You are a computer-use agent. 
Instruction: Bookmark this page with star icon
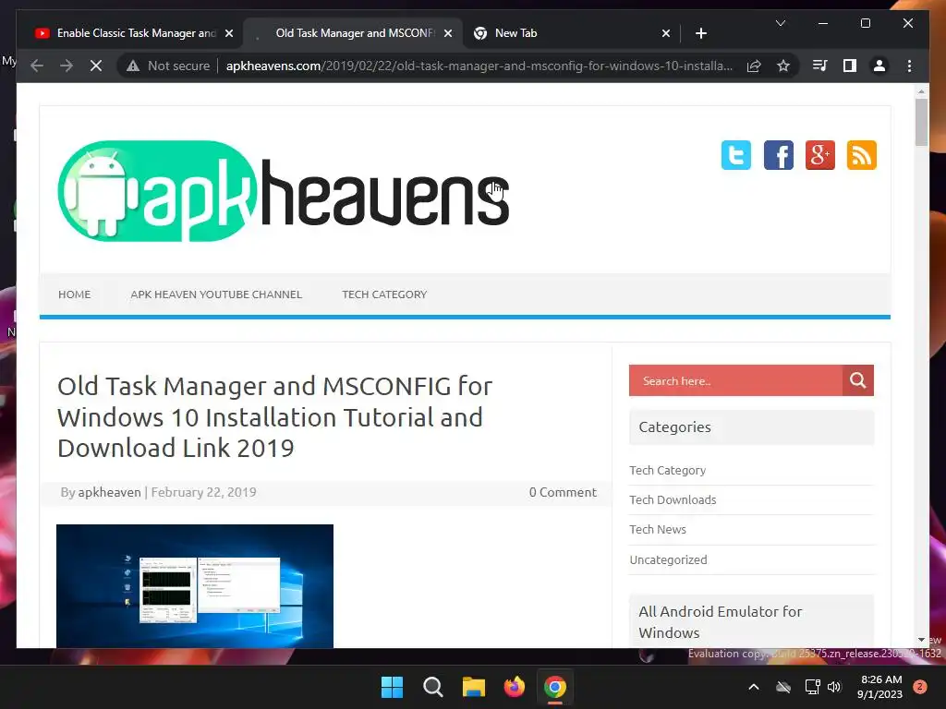783,66
